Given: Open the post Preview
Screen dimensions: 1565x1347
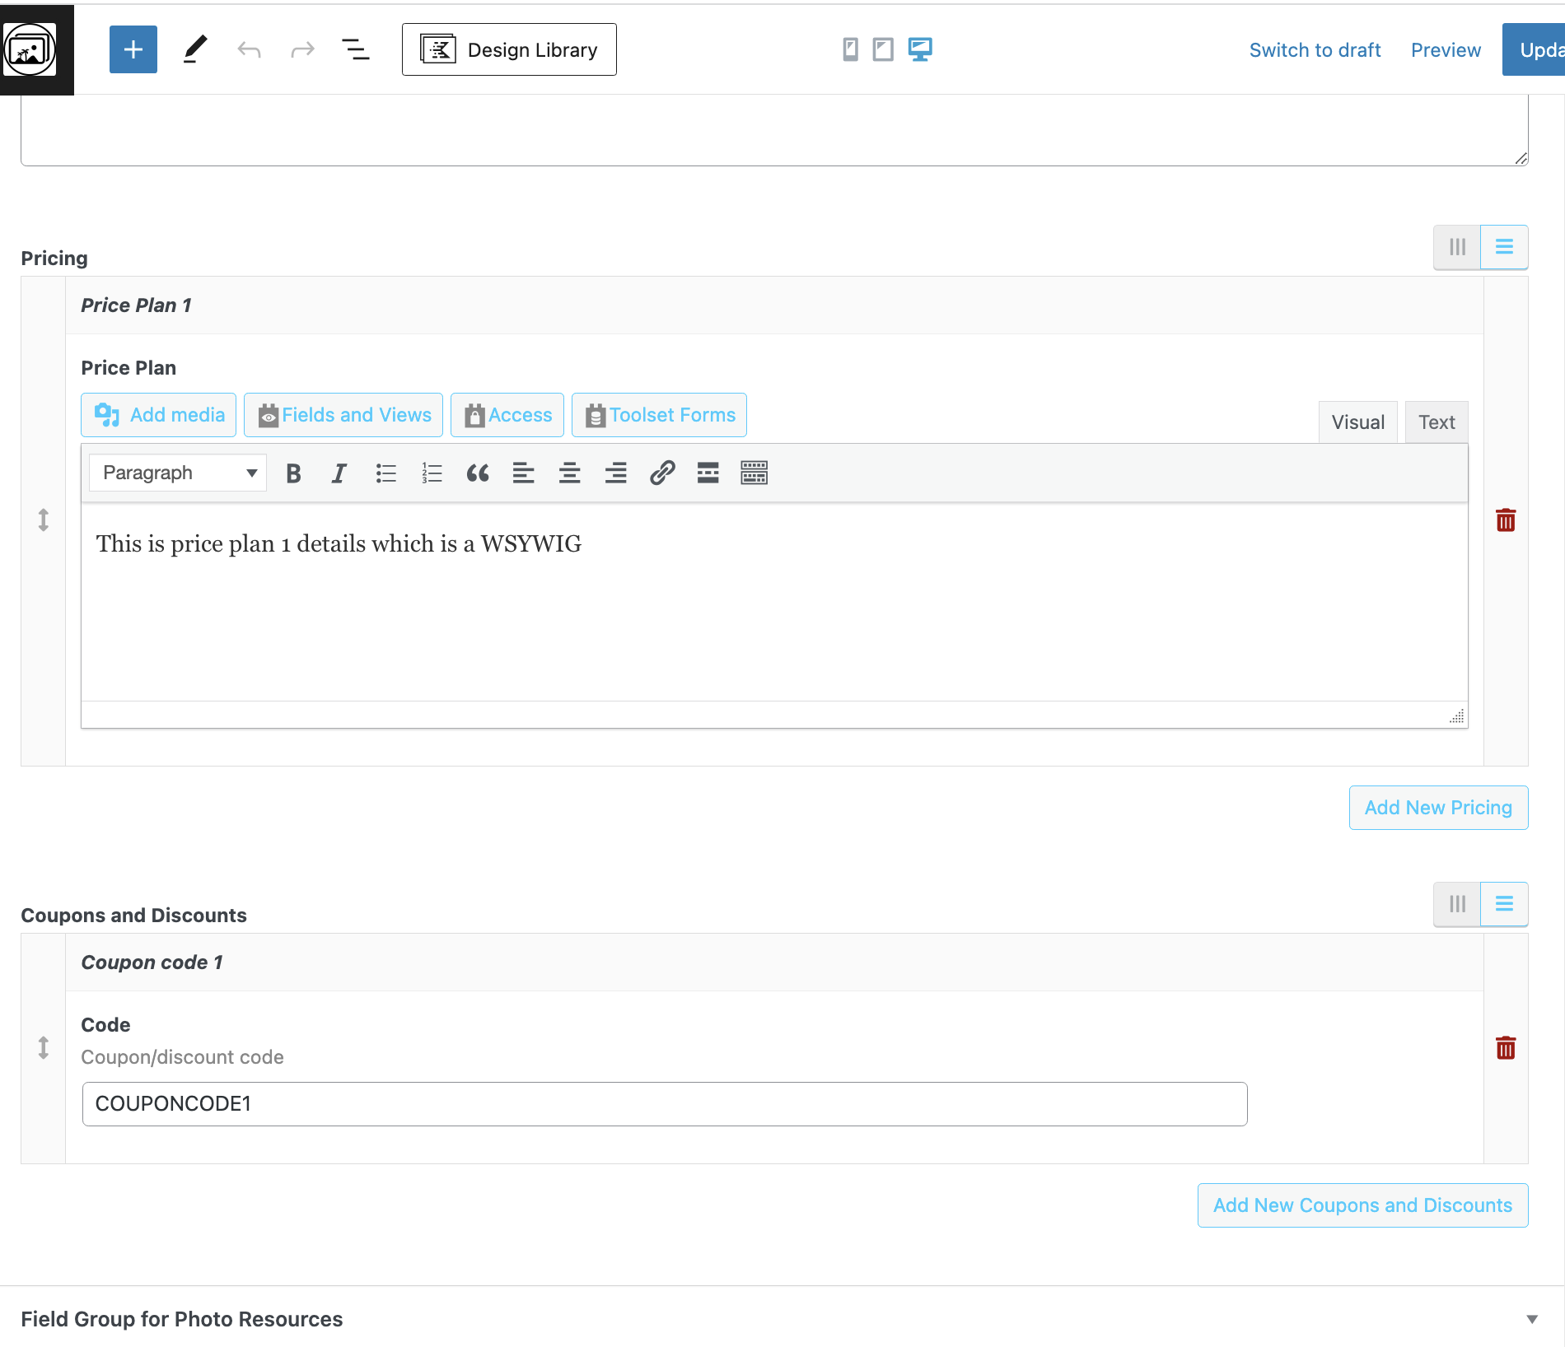Looking at the screenshot, I should click(x=1446, y=50).
